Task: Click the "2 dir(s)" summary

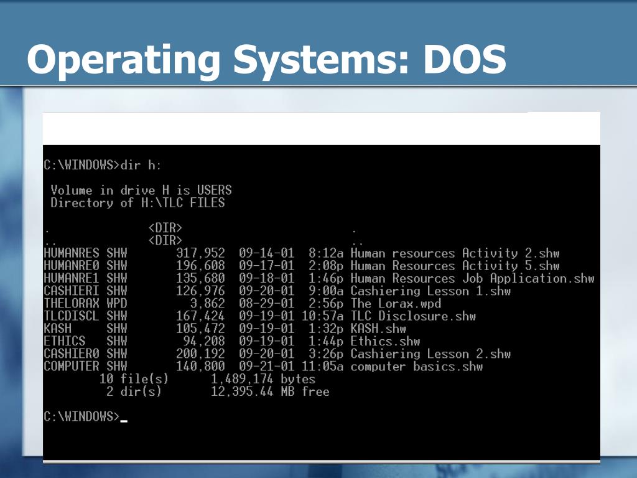Action: coord(134,391)
